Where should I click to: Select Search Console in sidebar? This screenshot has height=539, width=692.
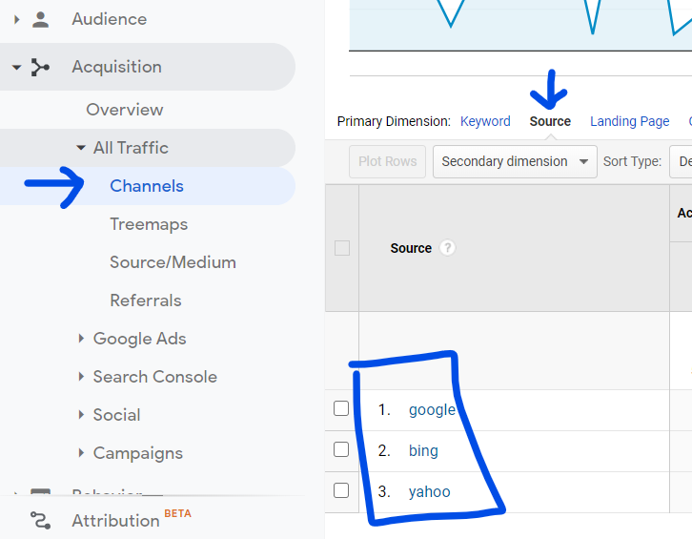155,377
